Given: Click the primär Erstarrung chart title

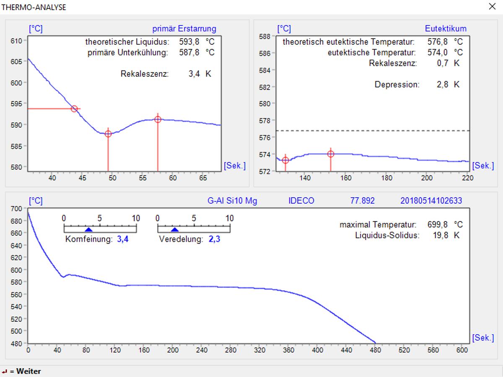Looking at the screenshot, I should point(184,29).
